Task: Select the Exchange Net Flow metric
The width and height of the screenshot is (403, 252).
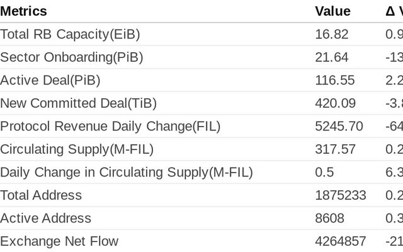Action: (x=59, y=241)
